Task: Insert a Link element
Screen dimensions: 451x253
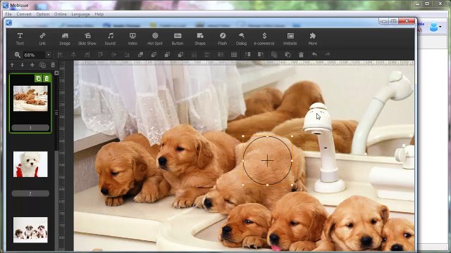Action: [42, 39]
